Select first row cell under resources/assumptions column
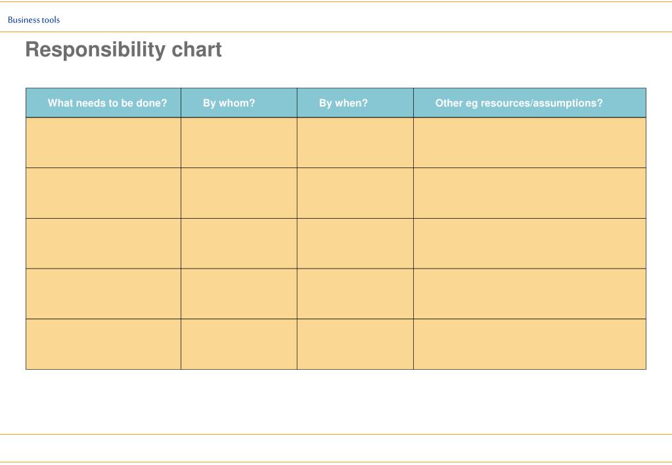Viewport: 672px width, 465px height. point(529,143)
